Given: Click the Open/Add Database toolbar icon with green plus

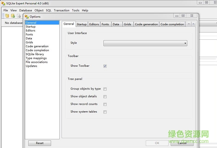Looking at the screenshot, I should pyautogui.click(x=13, y=16).
